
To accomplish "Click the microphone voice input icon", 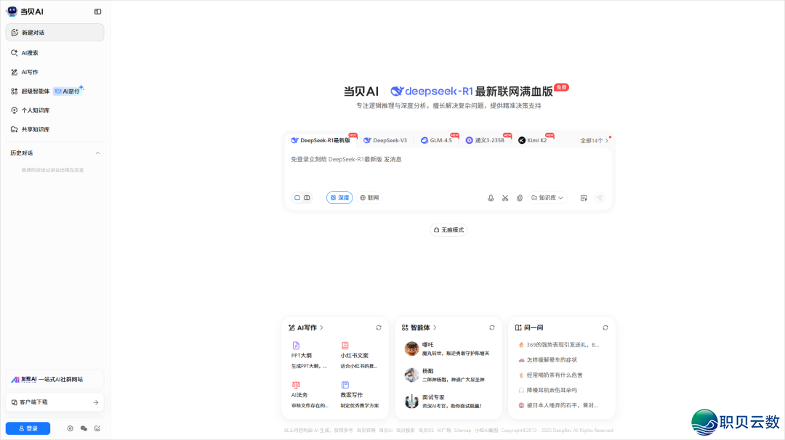I will pyautogui.click(x=491, y=198).
